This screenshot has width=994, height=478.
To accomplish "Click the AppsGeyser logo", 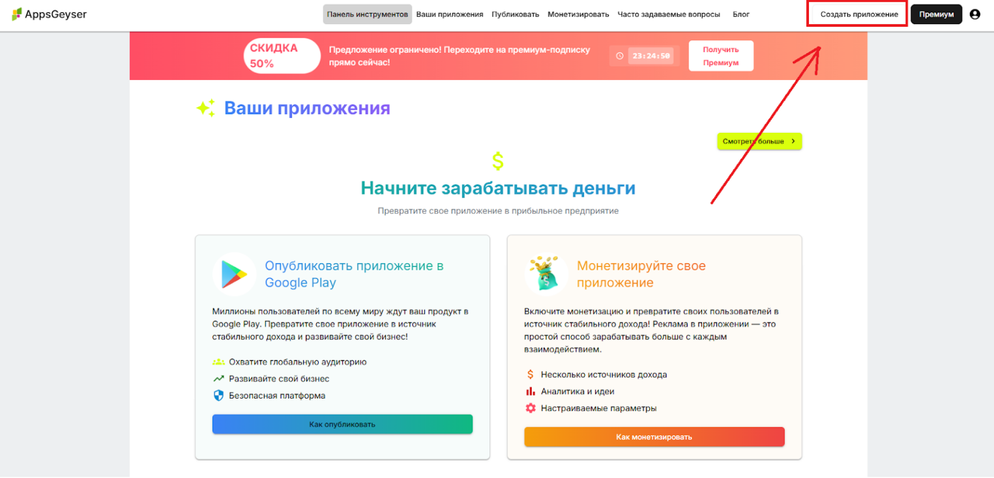I will (x=49, y=13).
